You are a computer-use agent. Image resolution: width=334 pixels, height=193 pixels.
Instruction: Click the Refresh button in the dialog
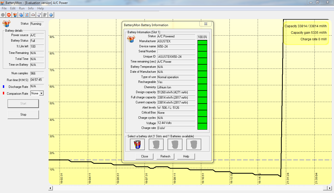pyautogui.click(x=165, y=156)
